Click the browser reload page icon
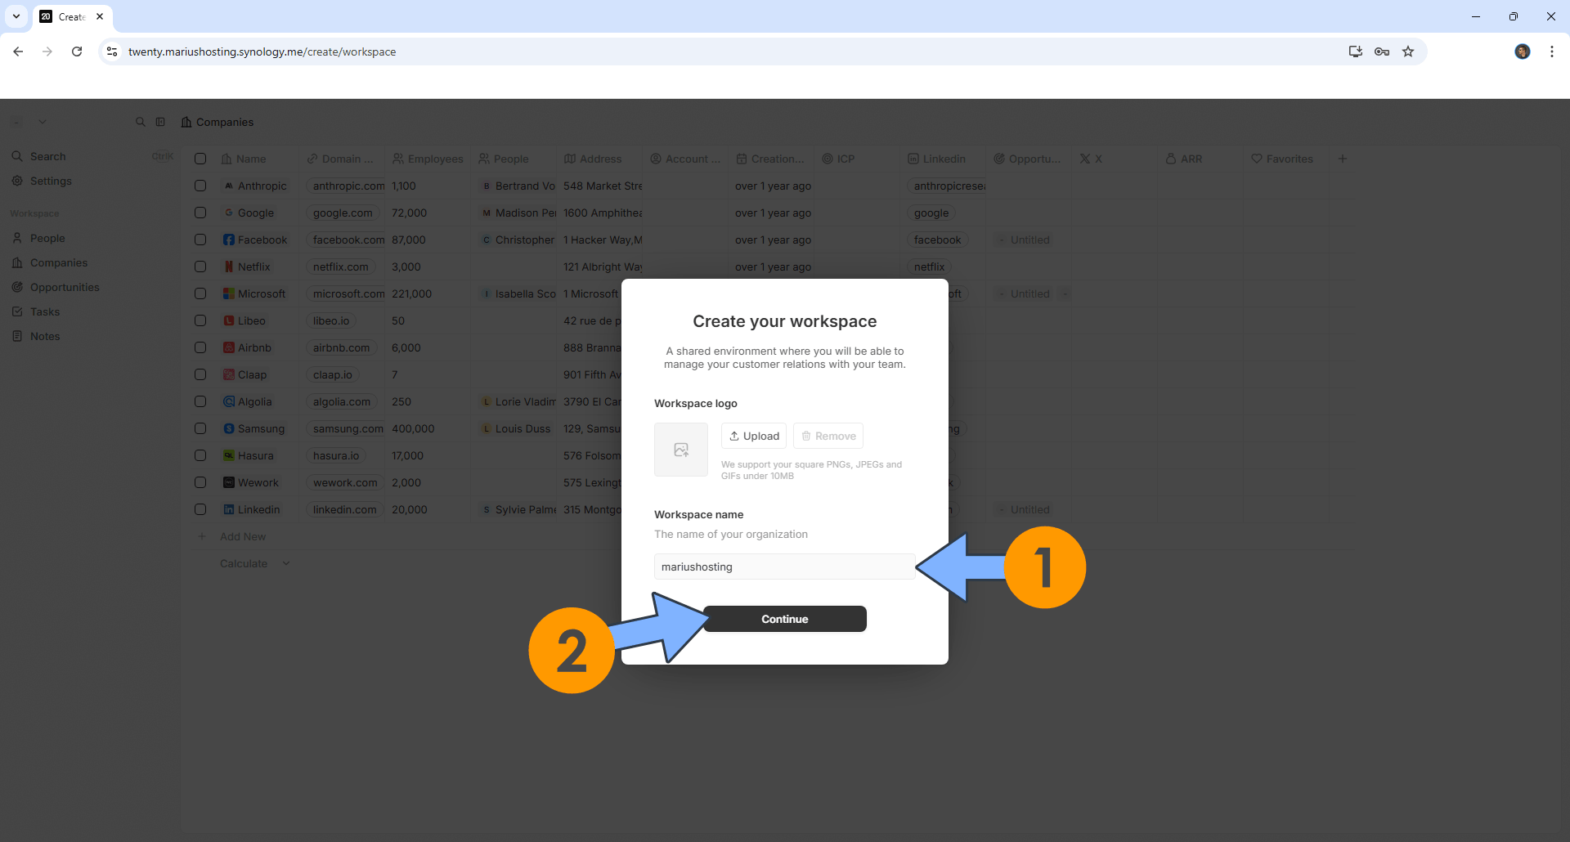Image resolution: width=1570 pixels, height=842 pixels. tap(77, 52)
